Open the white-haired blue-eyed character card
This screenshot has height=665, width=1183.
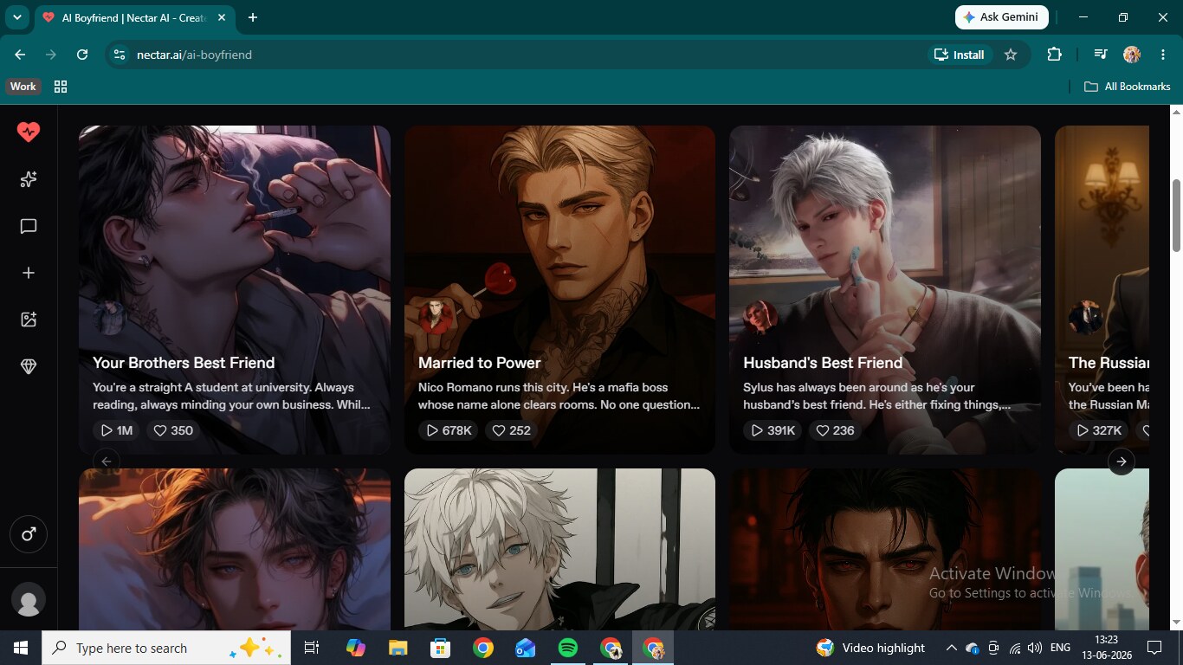click(x=559, y=549)
